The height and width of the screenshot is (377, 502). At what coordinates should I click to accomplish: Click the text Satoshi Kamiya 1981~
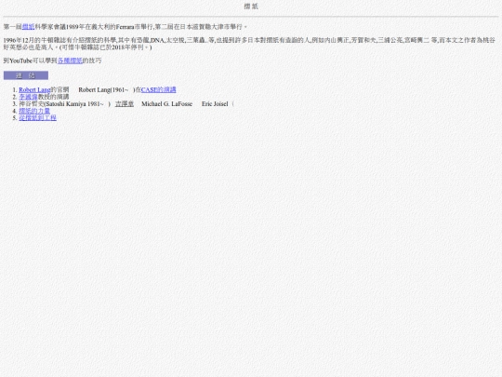[x=74, y=104]
